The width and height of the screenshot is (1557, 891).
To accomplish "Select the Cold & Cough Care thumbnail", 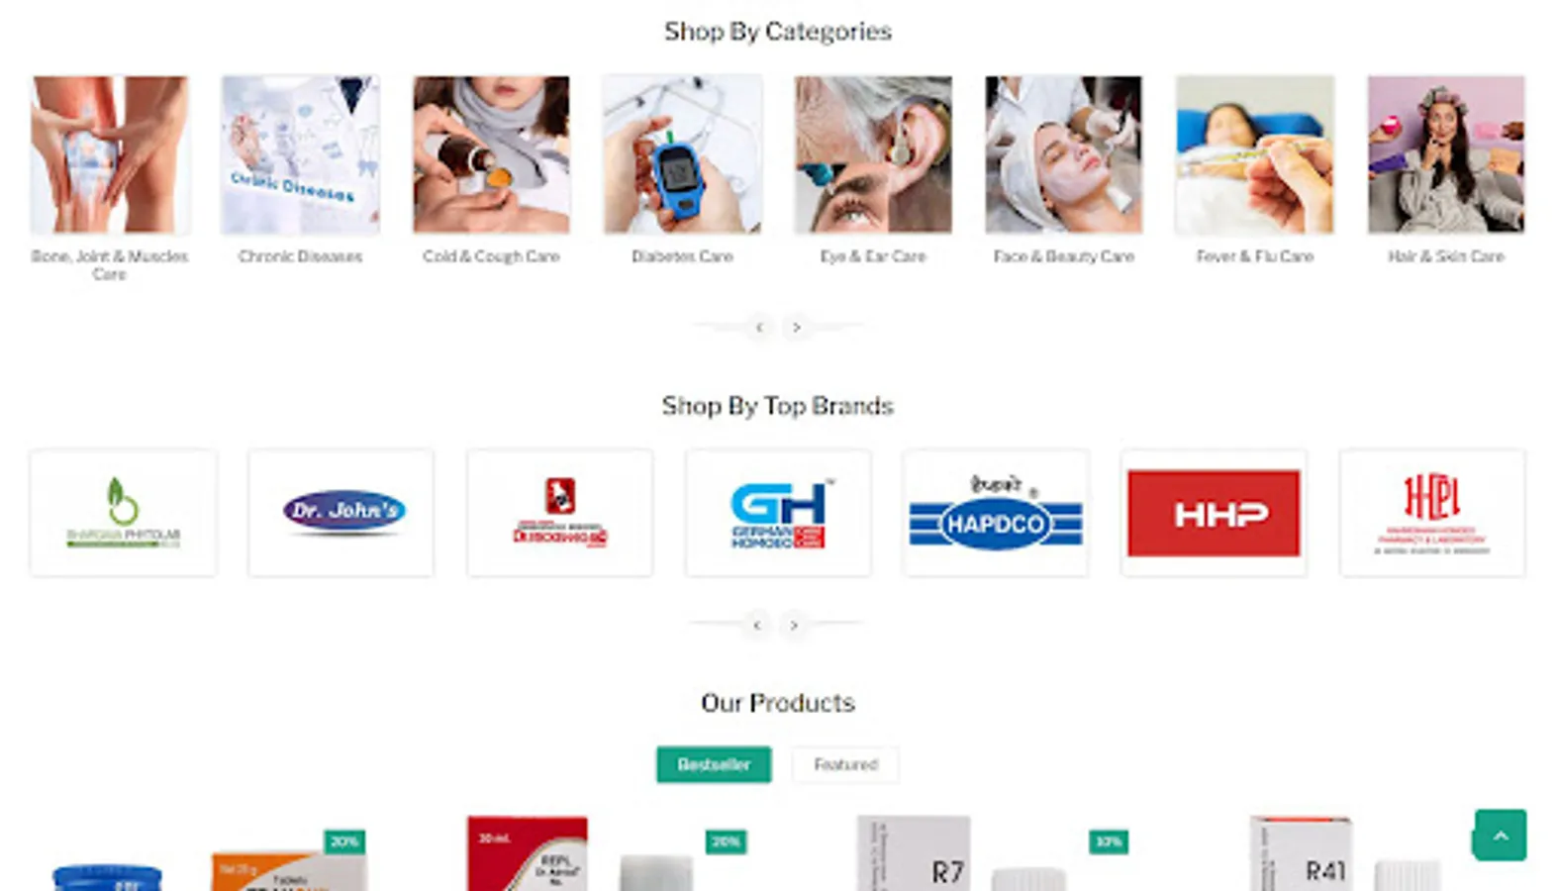I will pyautogui.click(x=491, y=154).
